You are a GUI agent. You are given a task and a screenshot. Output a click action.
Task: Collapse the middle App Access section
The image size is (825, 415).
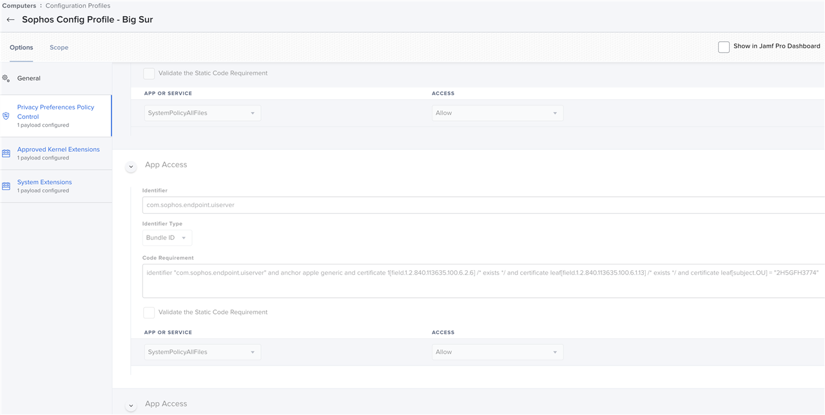(x=131, y=167)
